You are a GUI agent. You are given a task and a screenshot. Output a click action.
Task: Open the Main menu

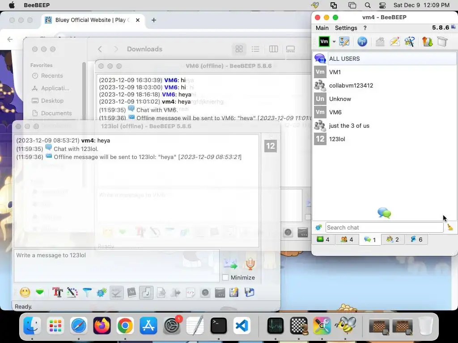[322, 28]
